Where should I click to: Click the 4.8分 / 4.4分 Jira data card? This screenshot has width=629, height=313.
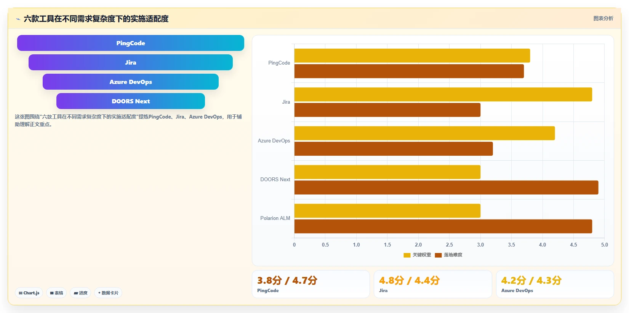click(x=433, y=284)
